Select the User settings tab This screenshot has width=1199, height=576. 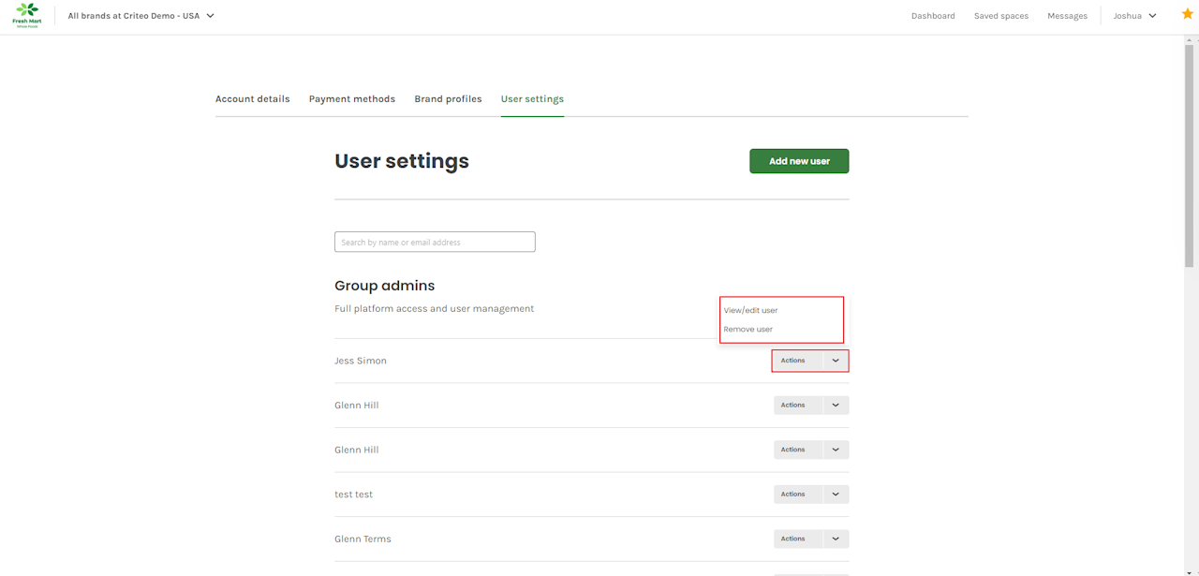click(x=532, y=99)
